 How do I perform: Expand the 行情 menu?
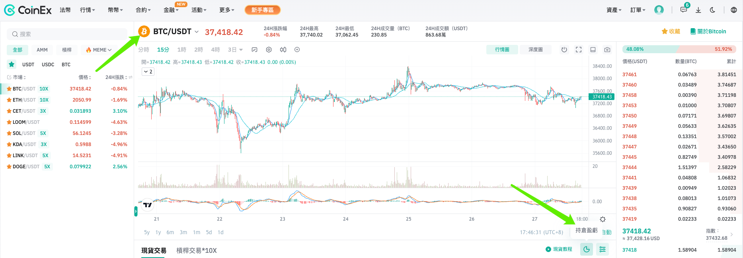click(x=88, y=10)
